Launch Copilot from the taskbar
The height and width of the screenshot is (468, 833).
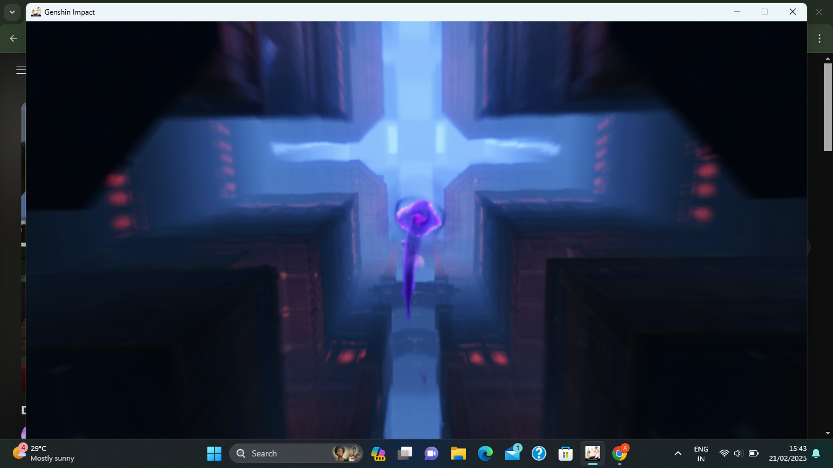pos(378,453)
